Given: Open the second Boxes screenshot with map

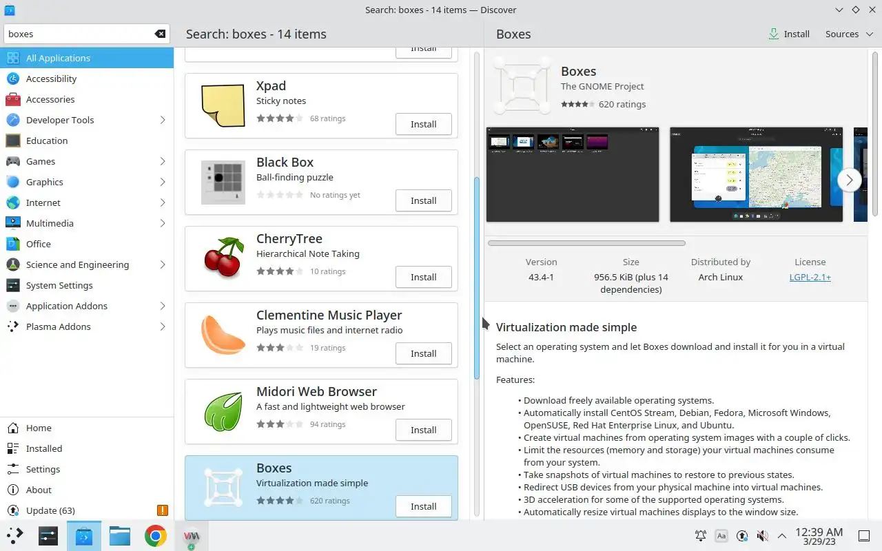Looking at the screenshot, I should 756,174.
